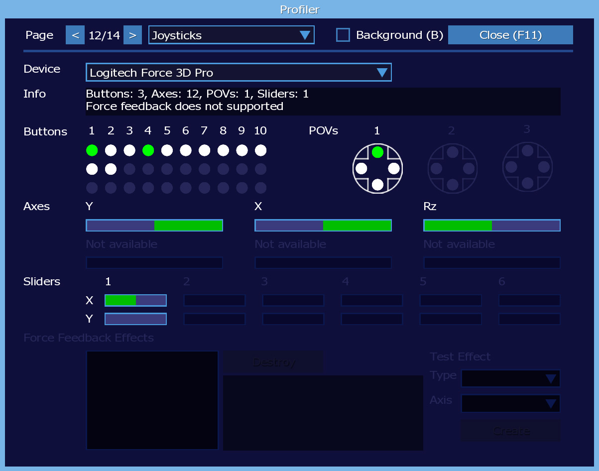Viewport: 599px width, 471px height.
Task: Click the right dot on POV 1
Action: tap(393, 168)
